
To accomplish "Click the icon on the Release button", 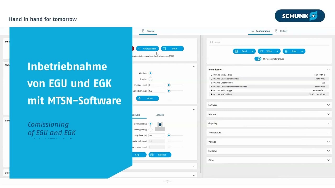I will pos(152,155).
